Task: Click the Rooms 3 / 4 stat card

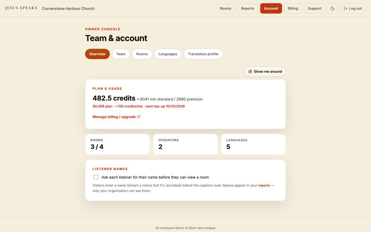Action: click(x=117, y=144)
